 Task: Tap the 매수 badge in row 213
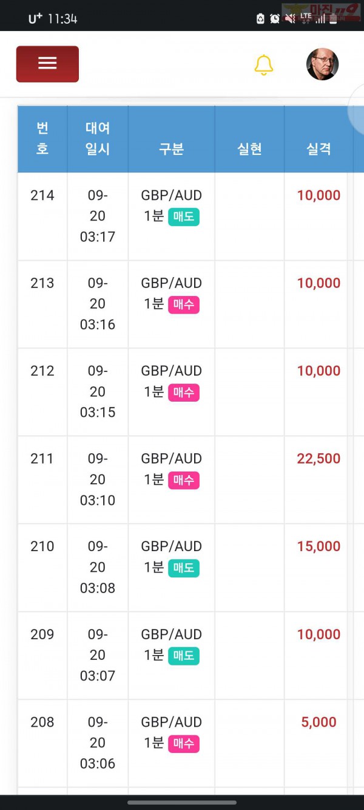184,304
